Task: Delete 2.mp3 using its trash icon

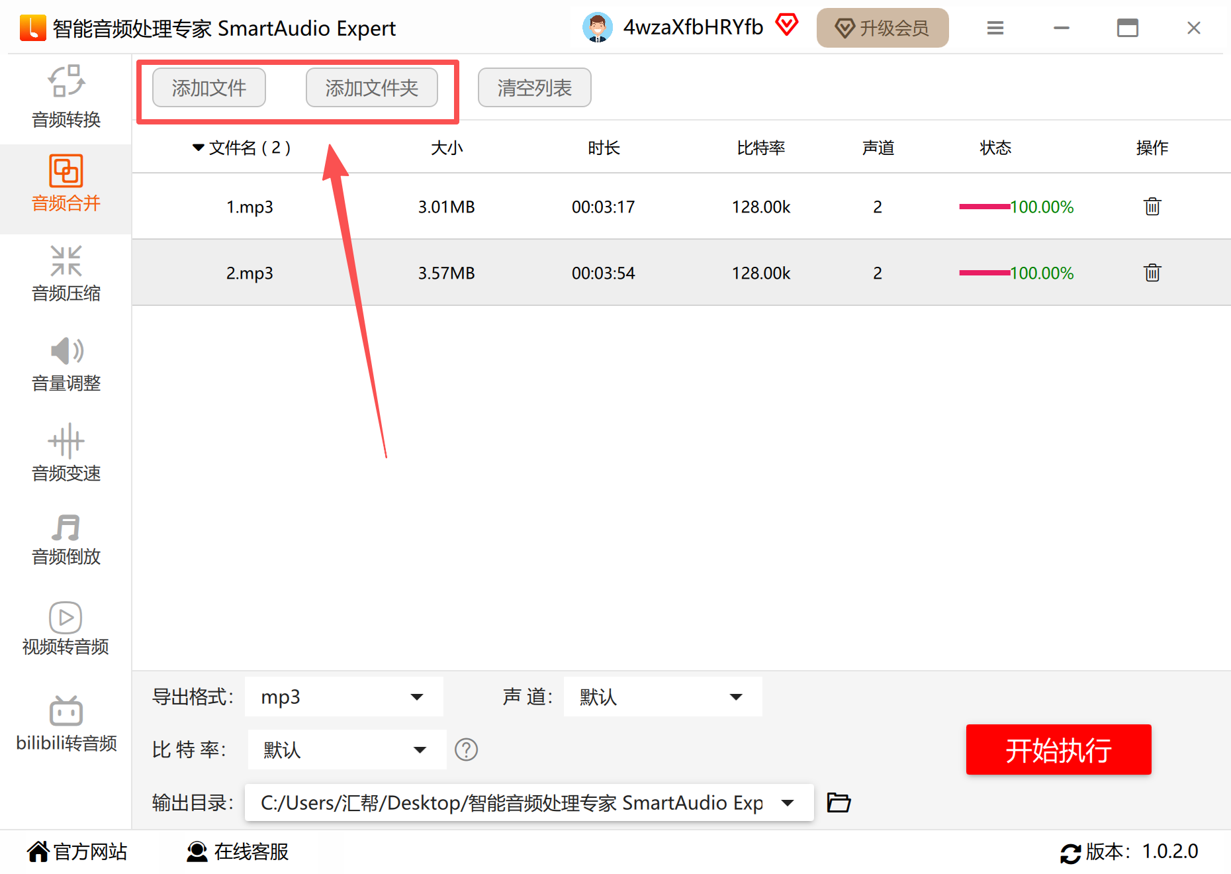Action: coord(1152,273)
